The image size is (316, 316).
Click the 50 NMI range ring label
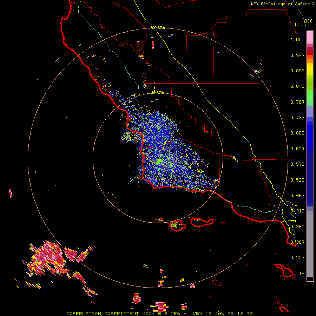tap(158, 93)
